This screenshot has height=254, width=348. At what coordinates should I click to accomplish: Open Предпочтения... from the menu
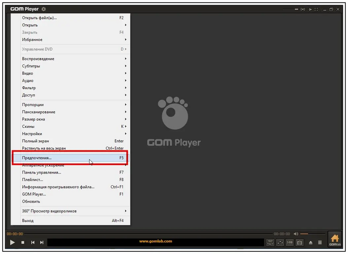point(70,158)
